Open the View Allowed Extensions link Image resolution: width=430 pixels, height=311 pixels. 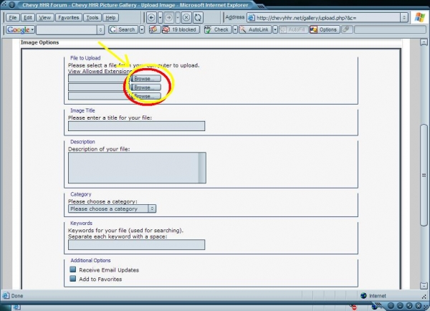(99, 72)
